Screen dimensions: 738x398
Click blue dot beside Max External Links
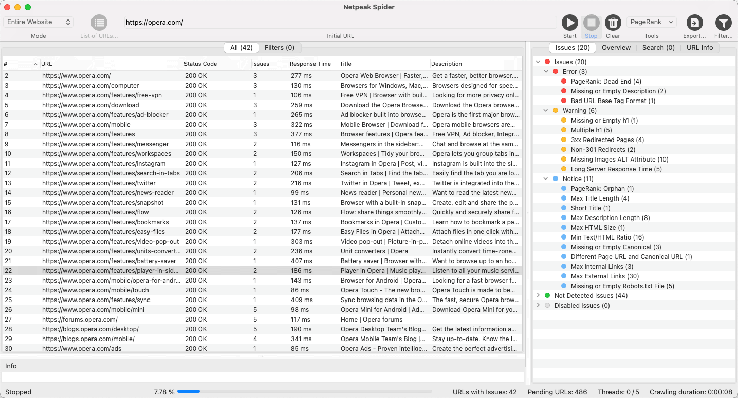point(564,276)
